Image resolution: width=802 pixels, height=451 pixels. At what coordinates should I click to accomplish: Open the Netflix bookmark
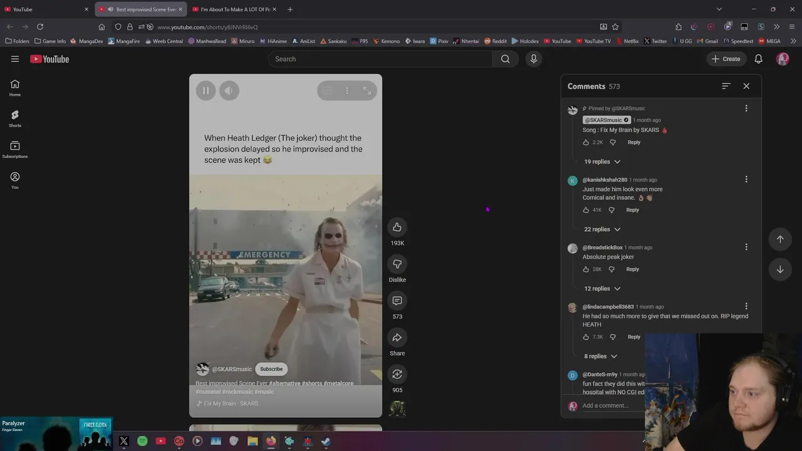pyautogui.click(x=627, y=41)
